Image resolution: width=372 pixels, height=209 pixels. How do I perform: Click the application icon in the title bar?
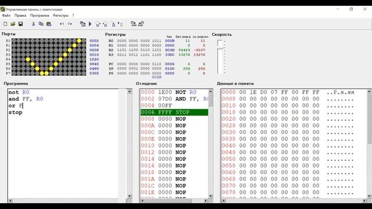(x=2, y=9)
